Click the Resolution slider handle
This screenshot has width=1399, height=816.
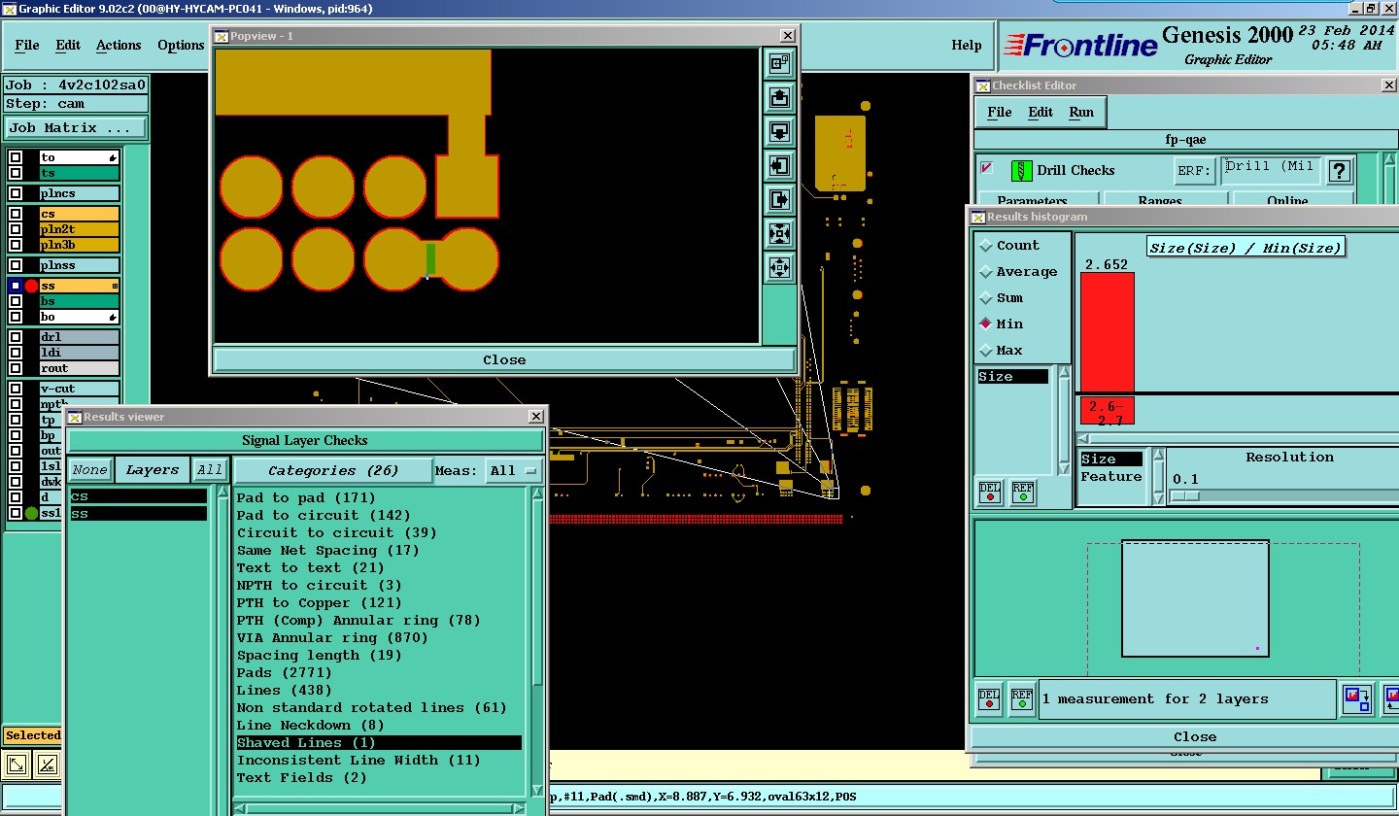(x=1184, y=495)
